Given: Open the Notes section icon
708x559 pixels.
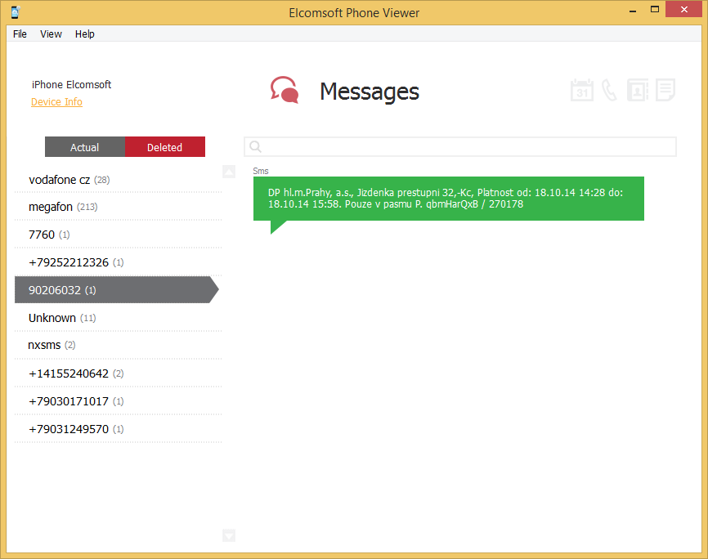Looking at the screenshot, I should 665,90.
